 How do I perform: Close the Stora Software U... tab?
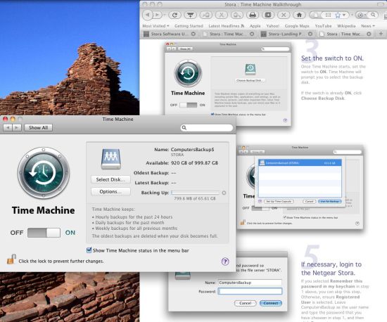coord(193,34)
